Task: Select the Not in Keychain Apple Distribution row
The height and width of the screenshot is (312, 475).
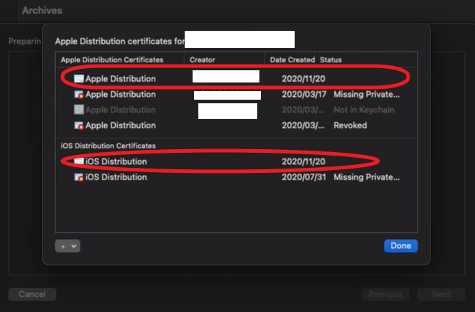Action: point(236,110)
